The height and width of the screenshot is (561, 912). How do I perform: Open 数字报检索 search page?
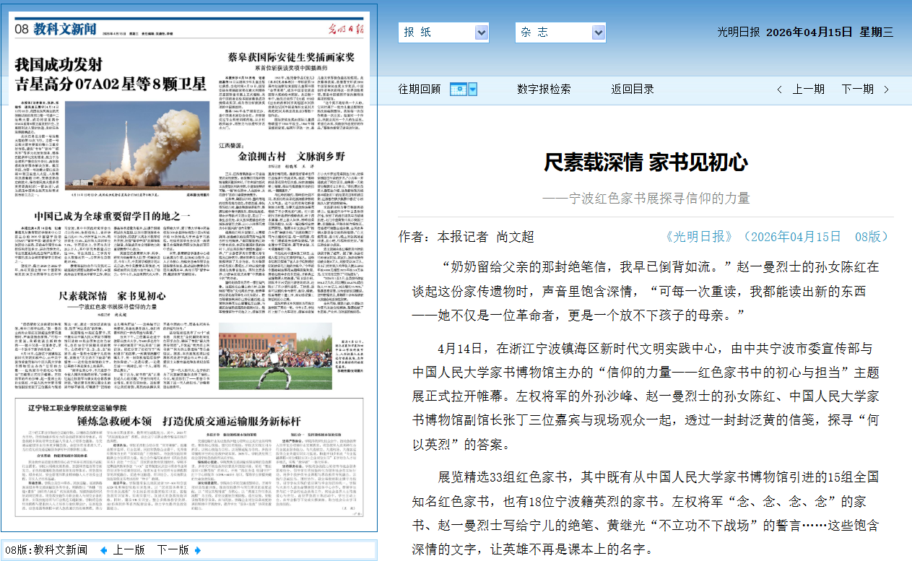544,89
